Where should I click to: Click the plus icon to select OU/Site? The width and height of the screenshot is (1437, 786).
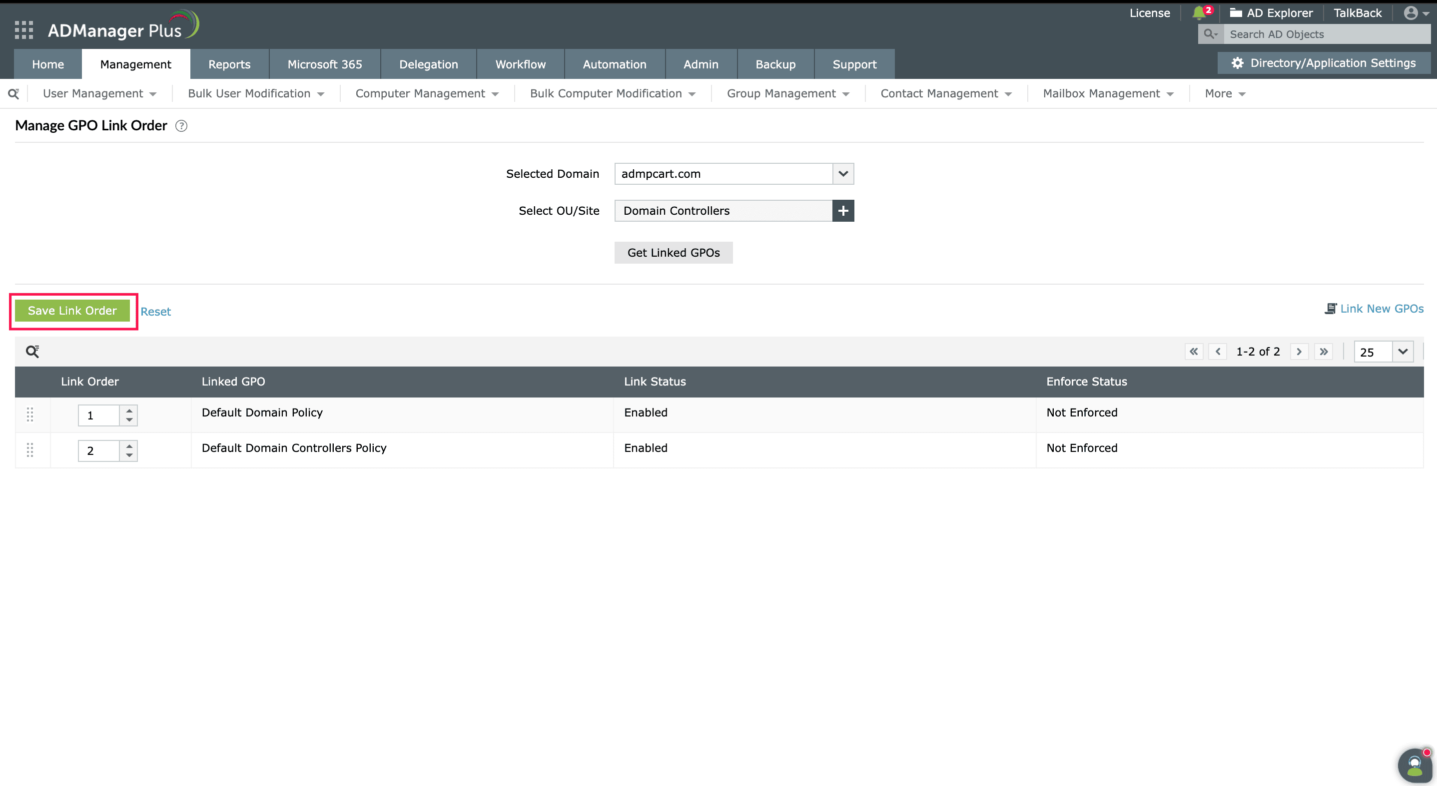click(x=842, y=211)
